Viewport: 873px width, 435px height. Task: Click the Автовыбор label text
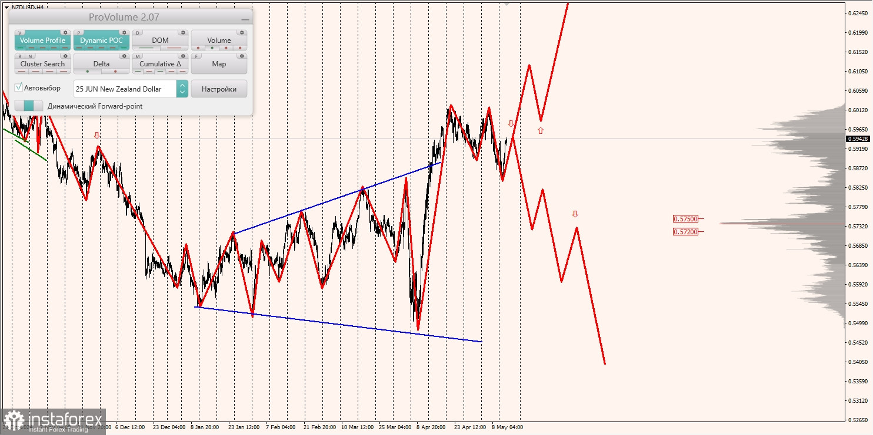[42, 87]
